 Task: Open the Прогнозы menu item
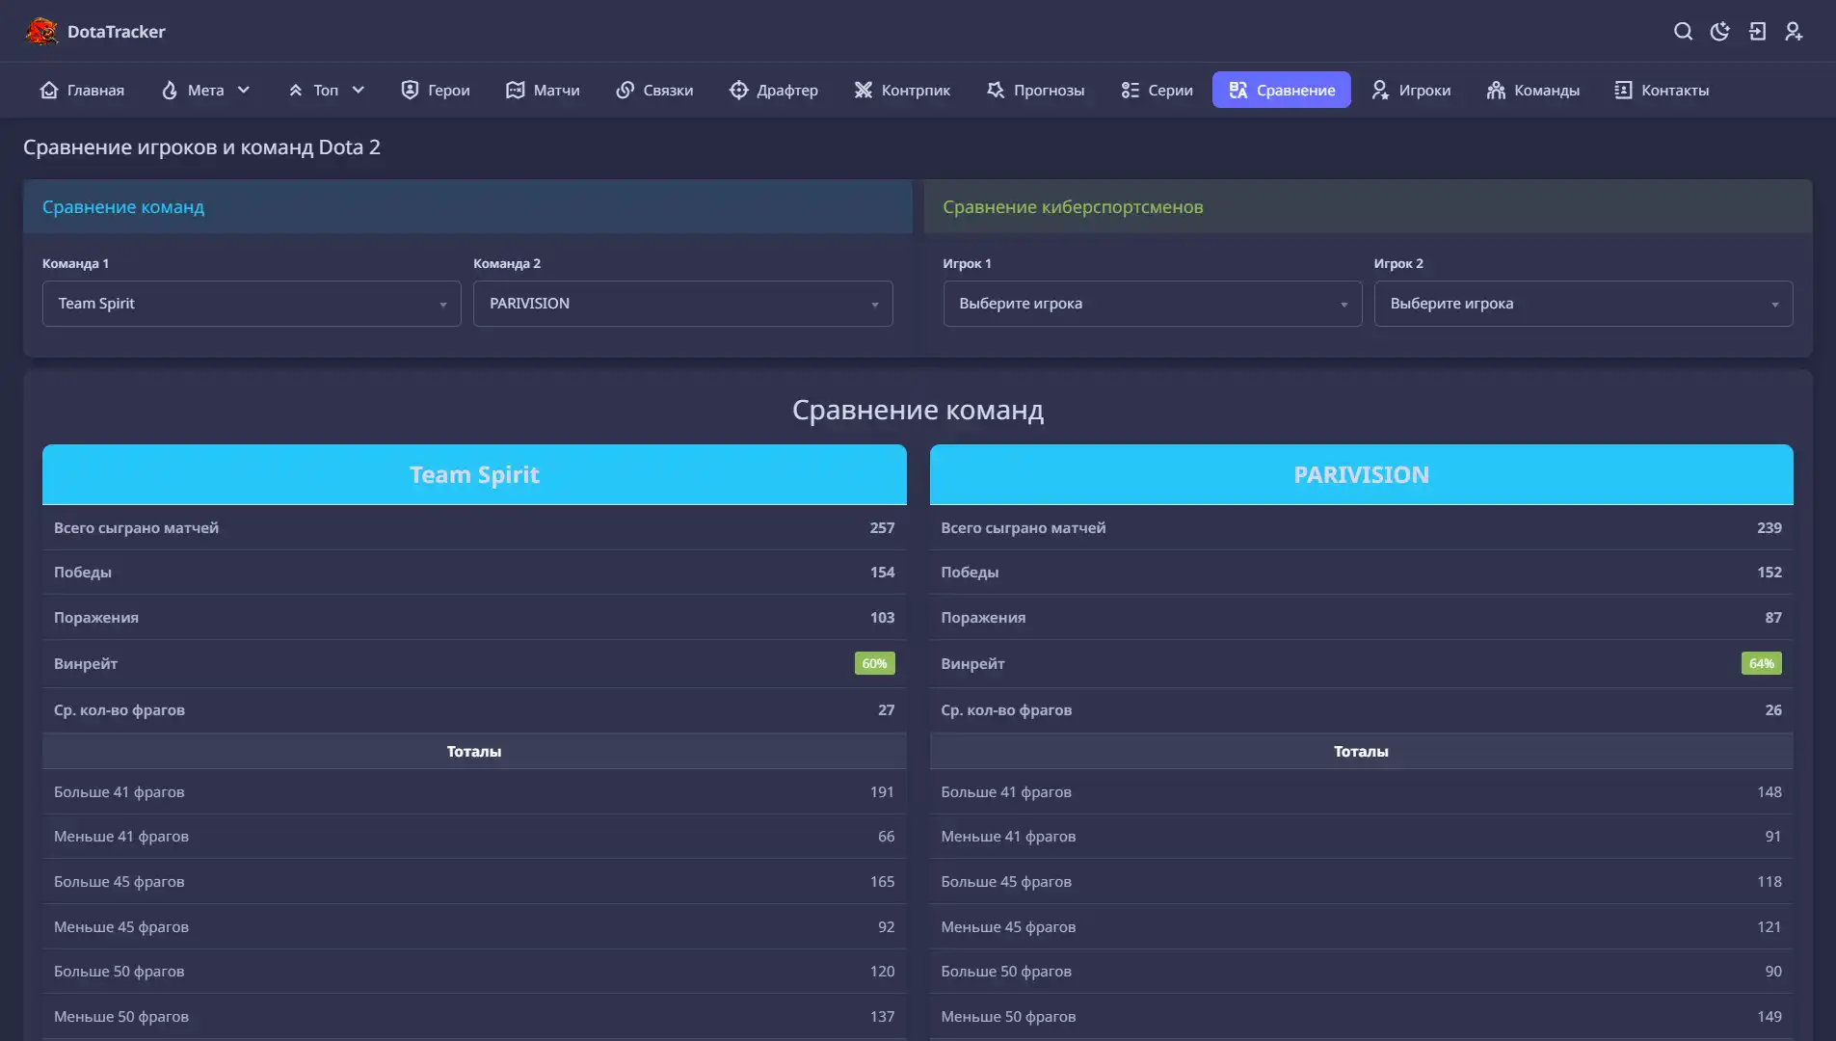point(1035,90)
